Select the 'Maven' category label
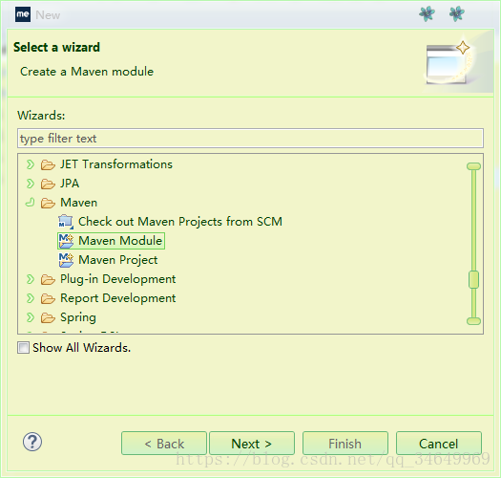This screenshot has height=478, width=501. tap(78, 203)
